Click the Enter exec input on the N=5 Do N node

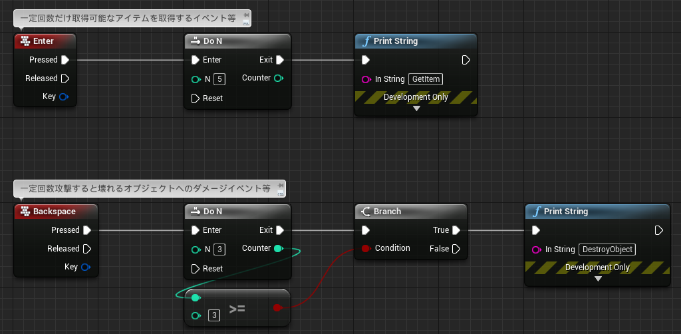196,59
